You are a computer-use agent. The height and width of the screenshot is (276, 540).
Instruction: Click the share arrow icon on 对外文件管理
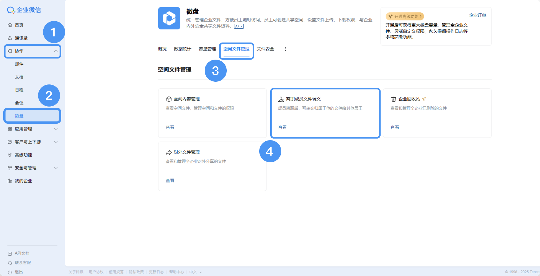pos(169,152)
